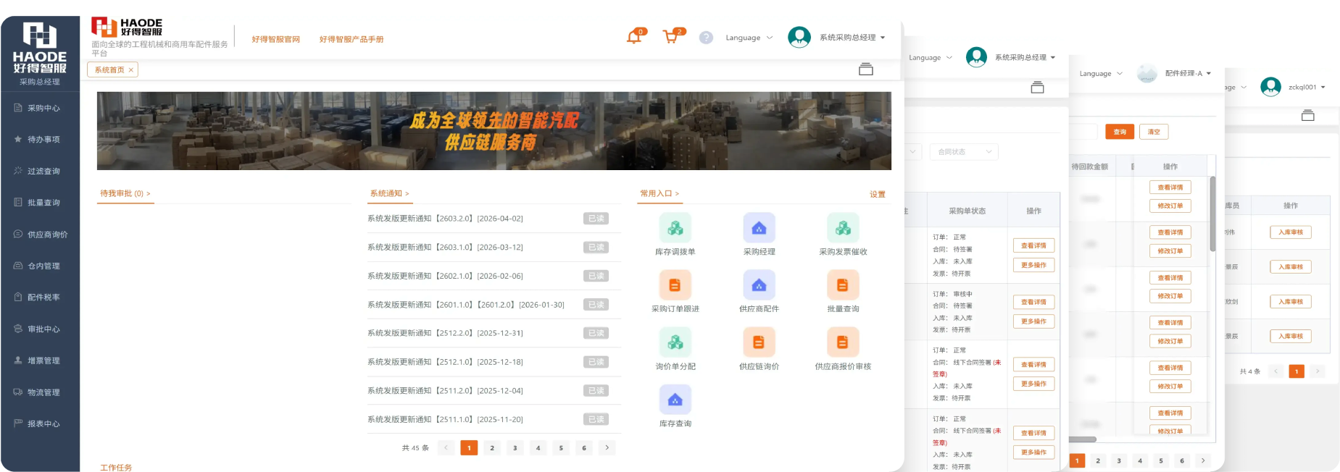Open the 采购经理 shortcut icon
1340x472 pixels.
point(759,228)
